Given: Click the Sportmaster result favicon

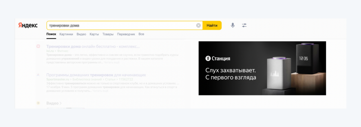Looking at the screenshot, I should click(38, 75).
